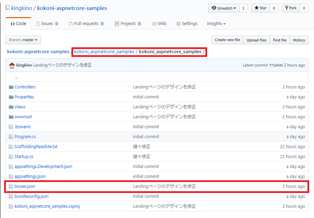Go up to parent directory via '..'

(16, 77)
